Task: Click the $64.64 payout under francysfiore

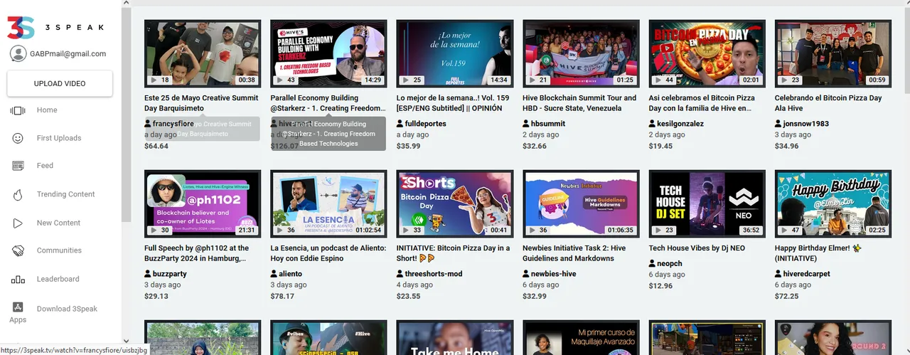Action: coord(156,146)
